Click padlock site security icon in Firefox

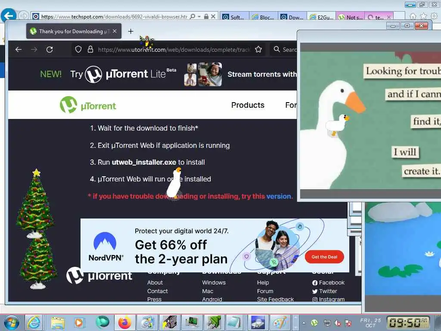[x=90, y=50]
